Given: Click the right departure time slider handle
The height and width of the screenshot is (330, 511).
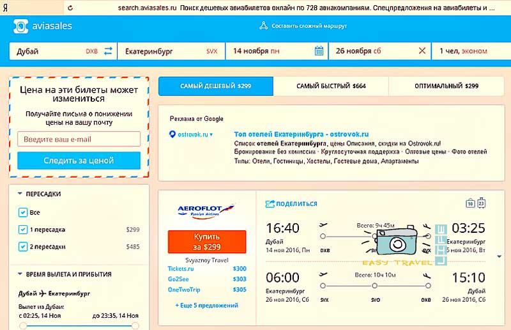Looking at the screenshot, I should [x=135, y=326].
